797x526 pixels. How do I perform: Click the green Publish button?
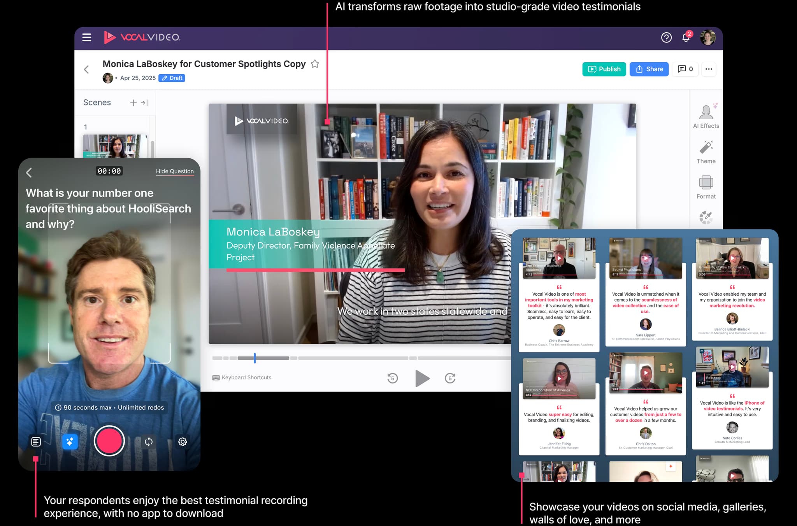[x=604, y=69]
